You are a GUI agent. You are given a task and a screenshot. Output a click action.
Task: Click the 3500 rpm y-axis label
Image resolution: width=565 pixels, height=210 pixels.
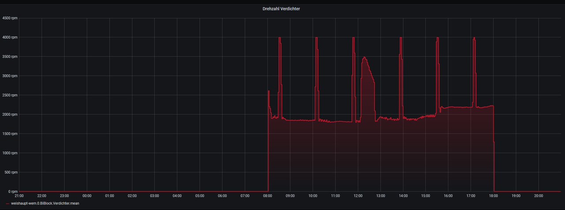(x=10, y=56)
